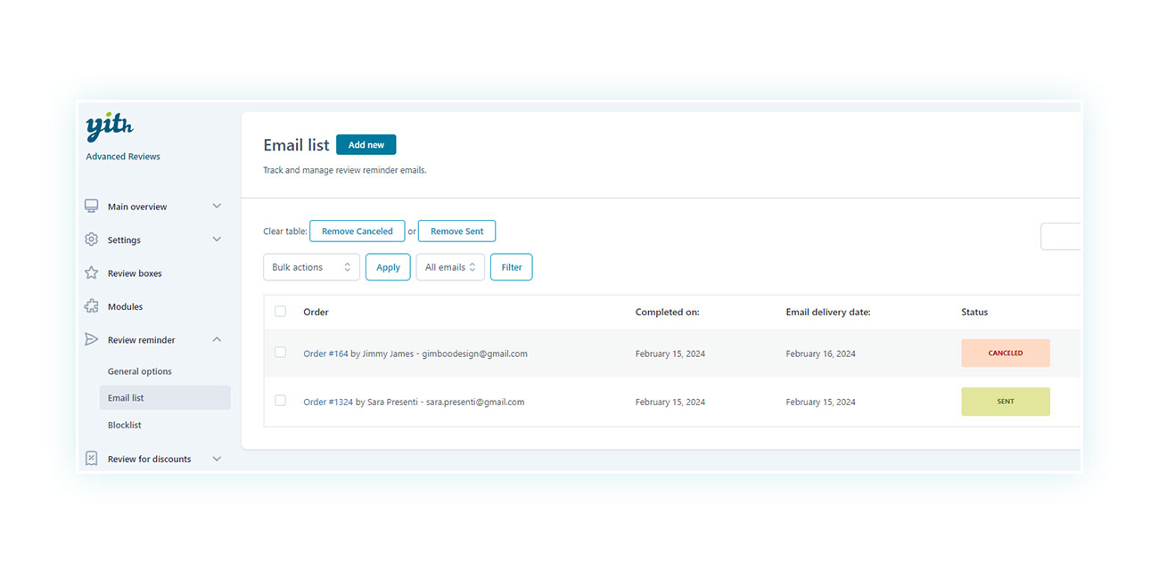The width and height of the screenshot is (1159, 569).
Task: Click the SENT status badge
Action: click(1006, 401)
